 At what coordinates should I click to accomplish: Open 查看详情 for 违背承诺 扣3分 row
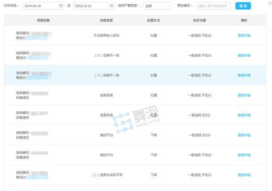pyautogui.click(x=244, y=115)
